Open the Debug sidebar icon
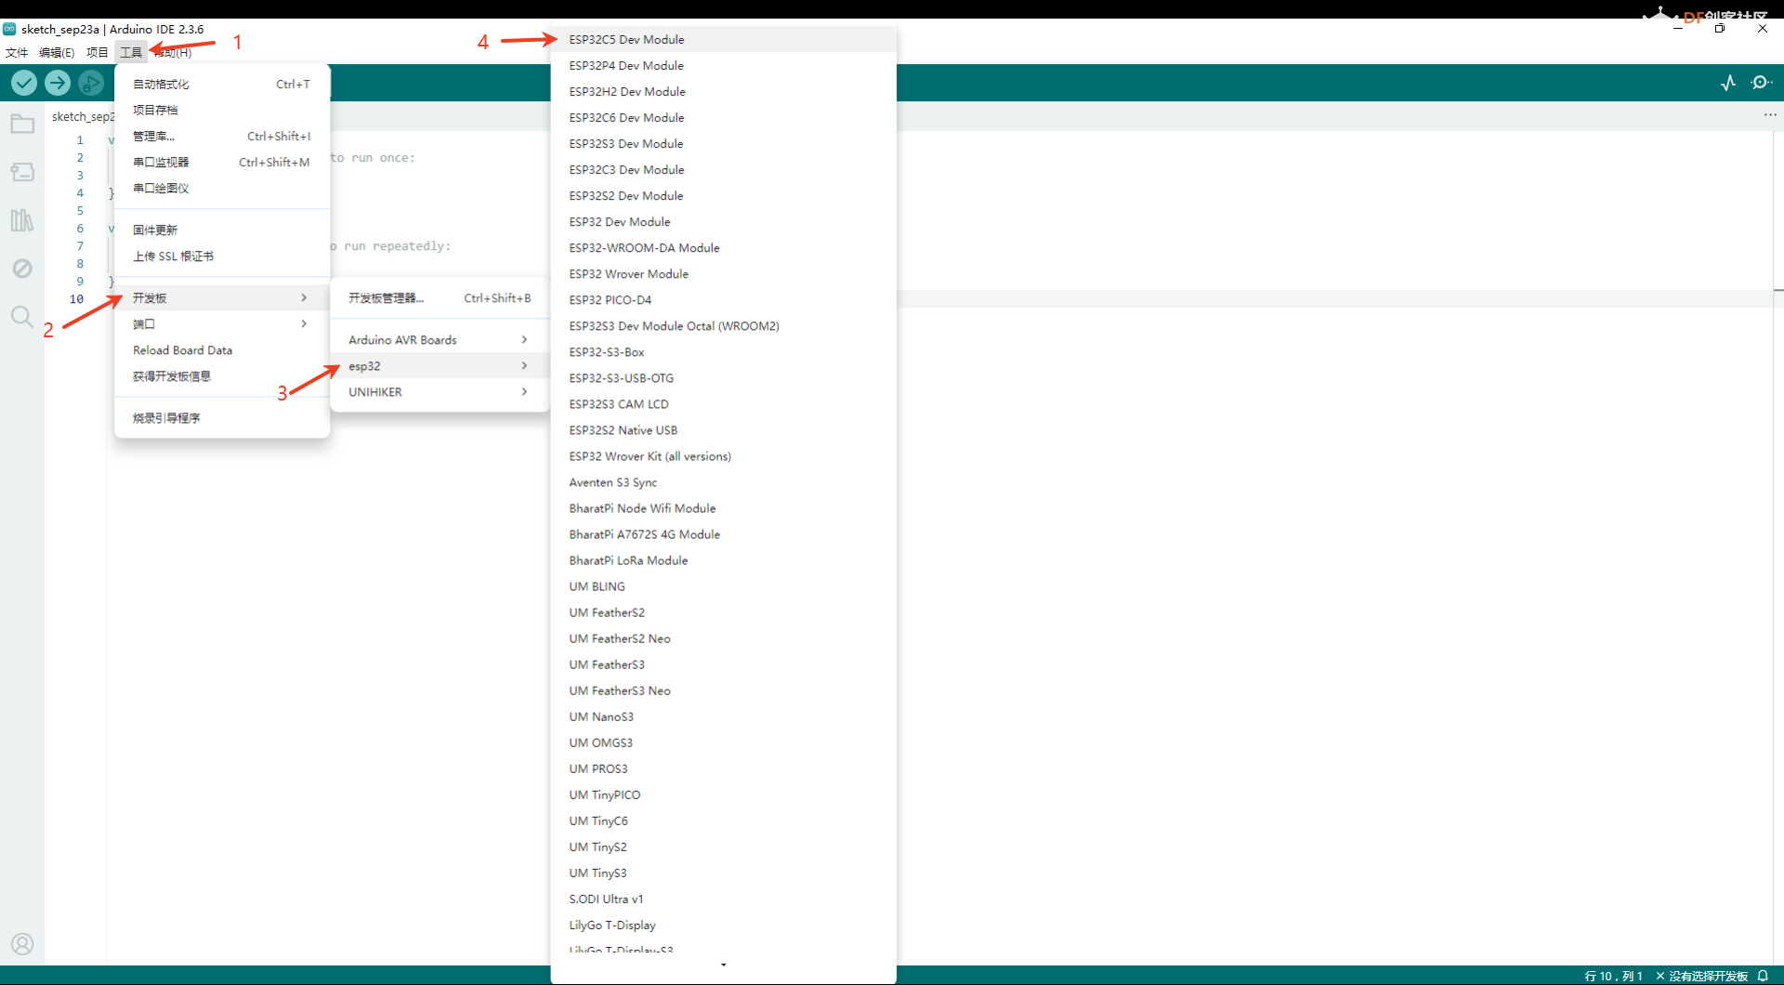This screenshot has width=1784, height=985. coord(22,269)
